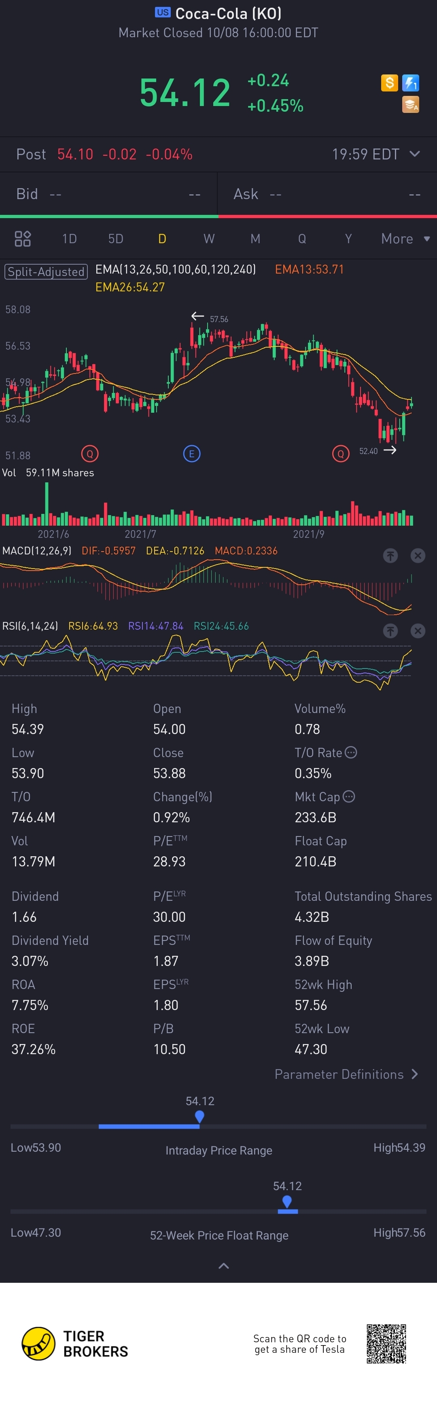Tap the EMA26:54.27 value
Viewport: 437px width, 1405px height.
(130, 287)
